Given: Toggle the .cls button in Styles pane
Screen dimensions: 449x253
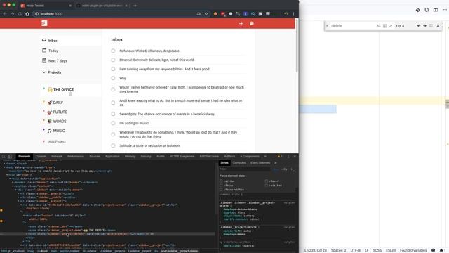Looking at the screenshot, I should [x=284, y=169].
